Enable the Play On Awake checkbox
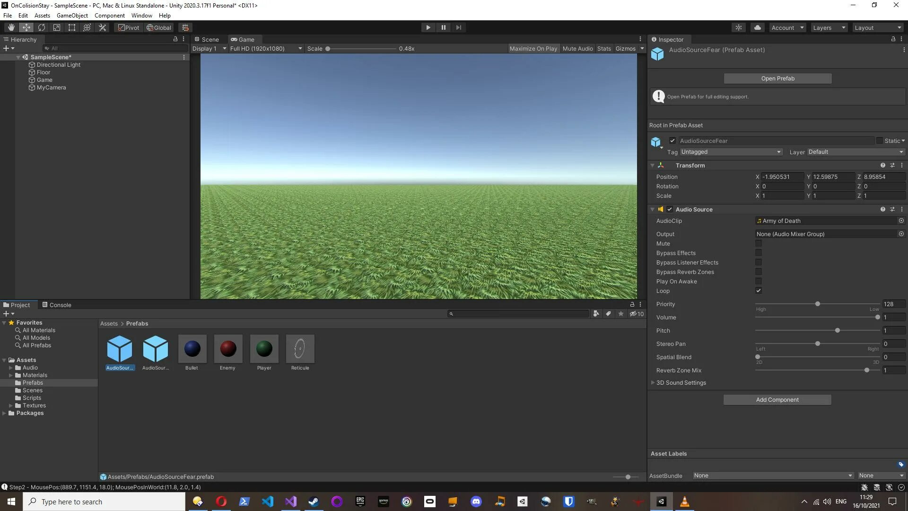 759,282
